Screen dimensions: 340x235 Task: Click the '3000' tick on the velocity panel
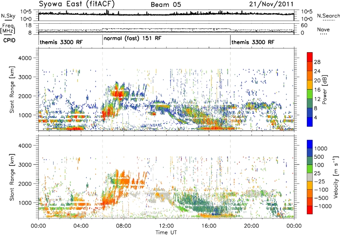[x=25, y=165]
